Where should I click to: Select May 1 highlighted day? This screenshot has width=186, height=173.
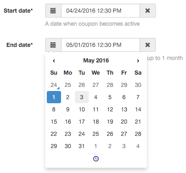point(54,97)
